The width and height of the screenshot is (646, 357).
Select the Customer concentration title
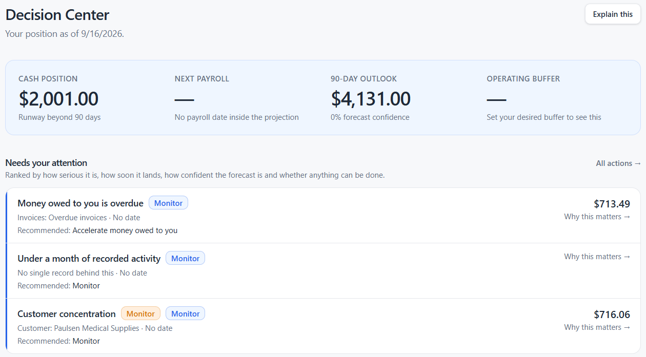67,314
